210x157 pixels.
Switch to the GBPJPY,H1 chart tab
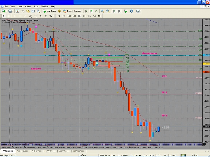[x=64, y=151]
